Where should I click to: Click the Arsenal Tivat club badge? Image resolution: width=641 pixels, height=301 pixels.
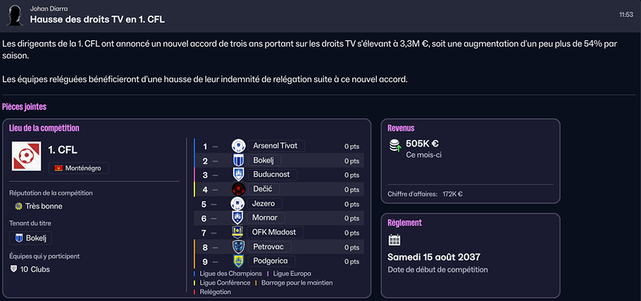238,146
